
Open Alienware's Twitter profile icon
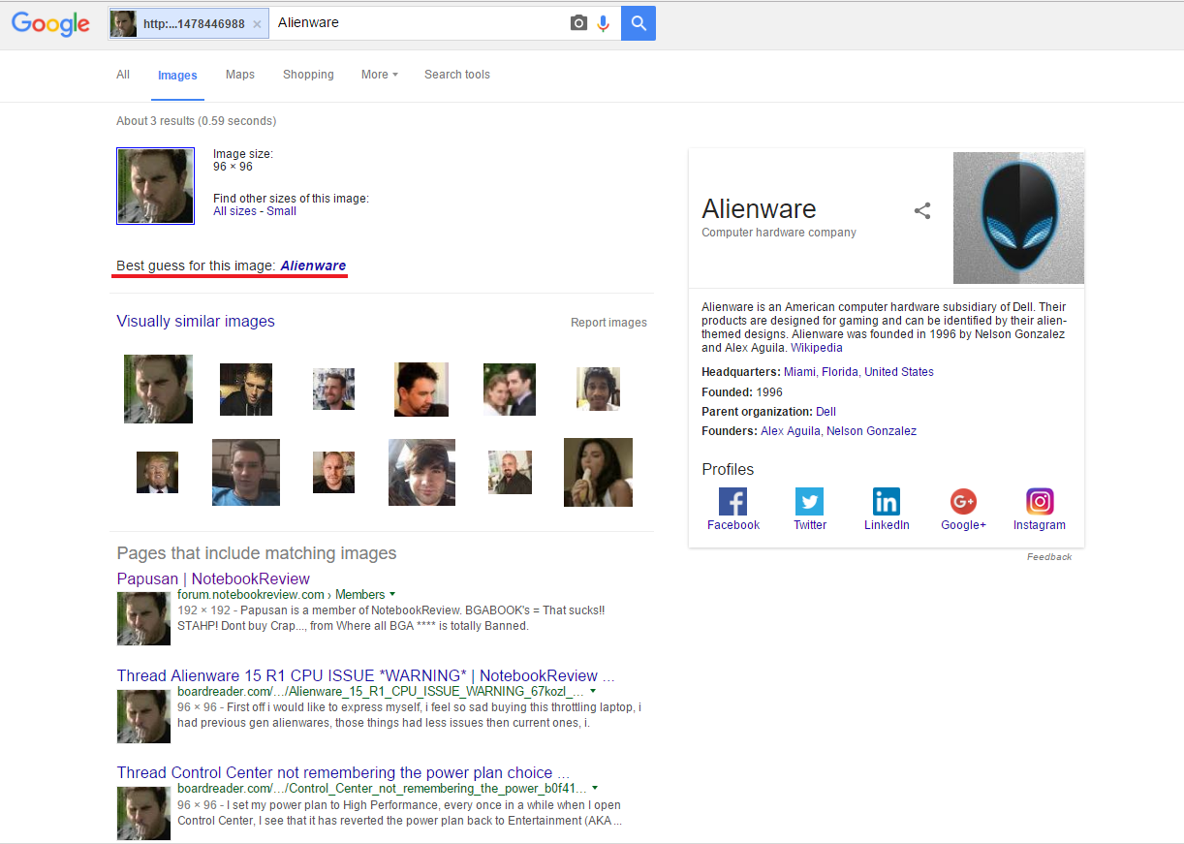[x=810, y=501]
